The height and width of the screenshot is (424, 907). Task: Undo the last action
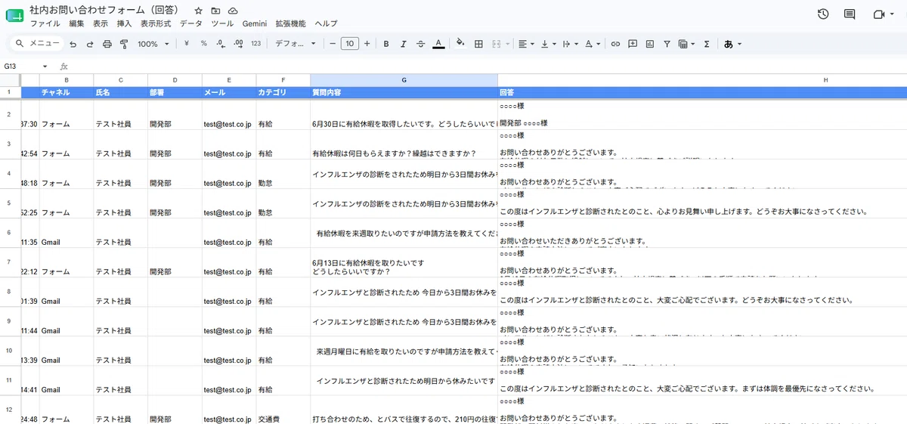click(73, 44)
